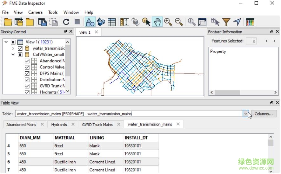Toggle the Control Valves layer checkbox
Screen dimensions: 281x174
click(27, 67)
